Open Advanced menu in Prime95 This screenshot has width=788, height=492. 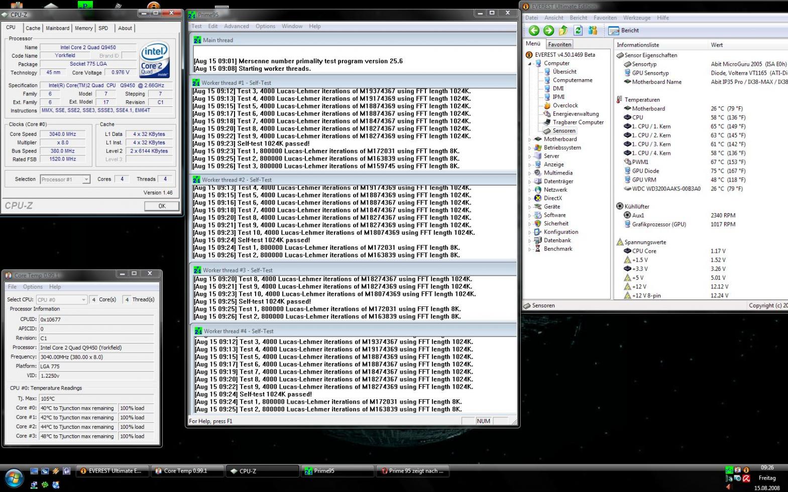(236, 27)
